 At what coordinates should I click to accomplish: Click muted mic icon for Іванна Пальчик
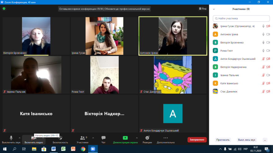coord(263,75)
